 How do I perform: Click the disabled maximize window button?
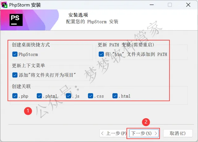tap(170, 5)
